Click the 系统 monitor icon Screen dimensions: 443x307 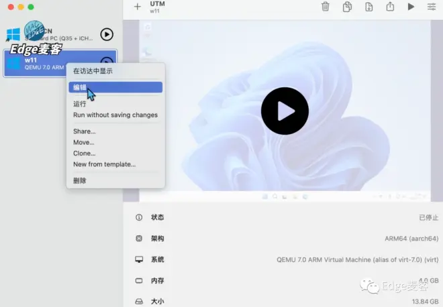[x=139, y=259]
